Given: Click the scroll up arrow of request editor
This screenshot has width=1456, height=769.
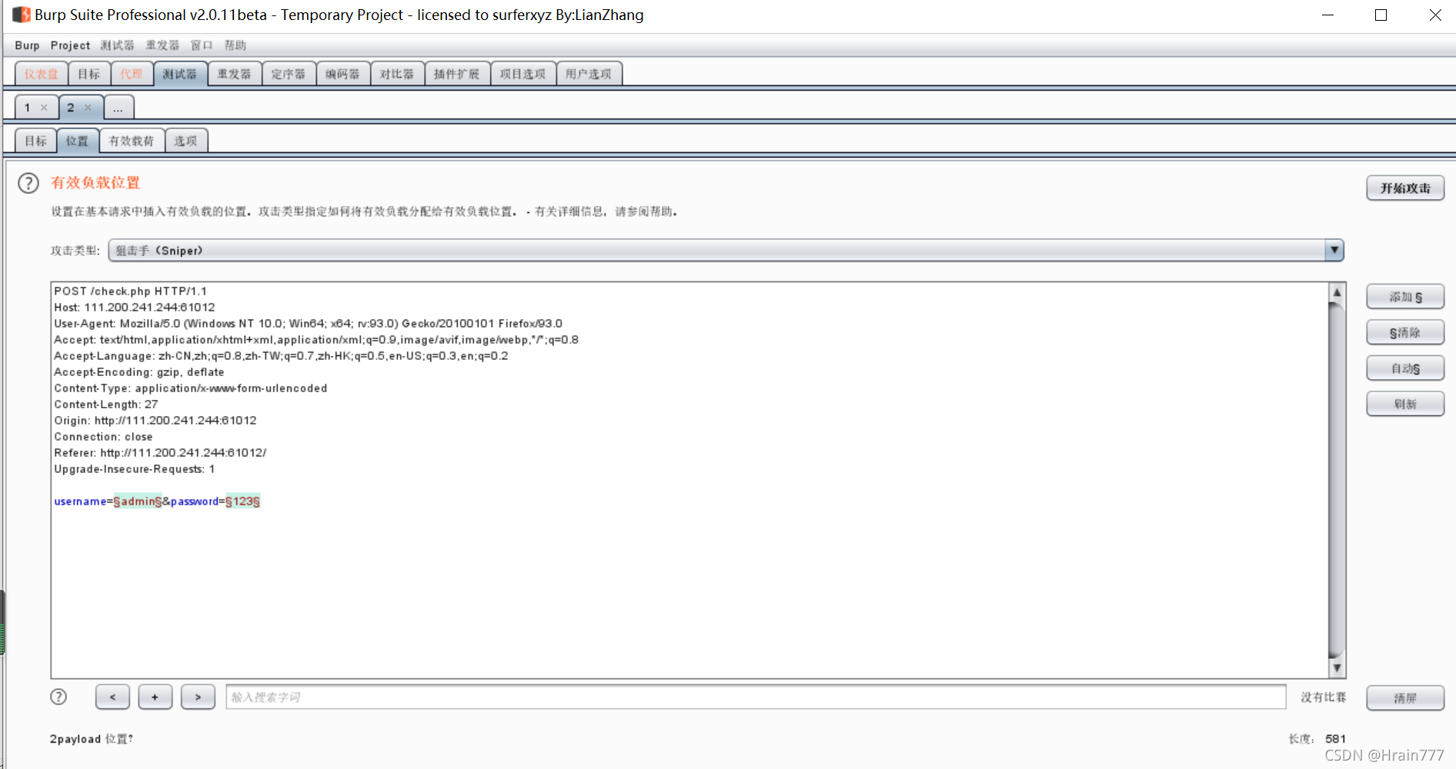Looking at the screenshot, I should click(1337, 292).
